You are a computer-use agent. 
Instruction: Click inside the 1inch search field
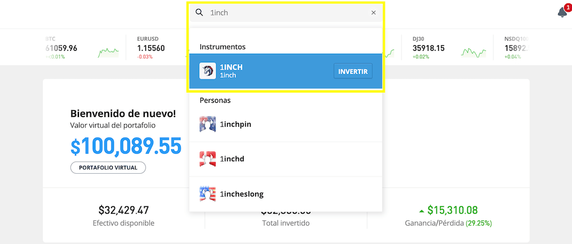[x=287, y=13]
